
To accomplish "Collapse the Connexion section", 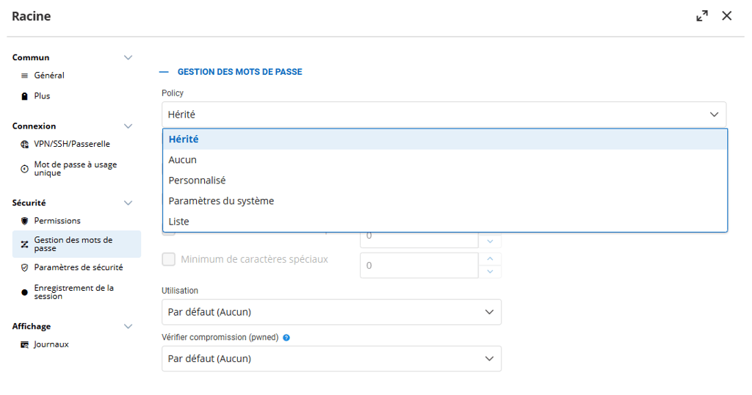I will pos(128,126).
